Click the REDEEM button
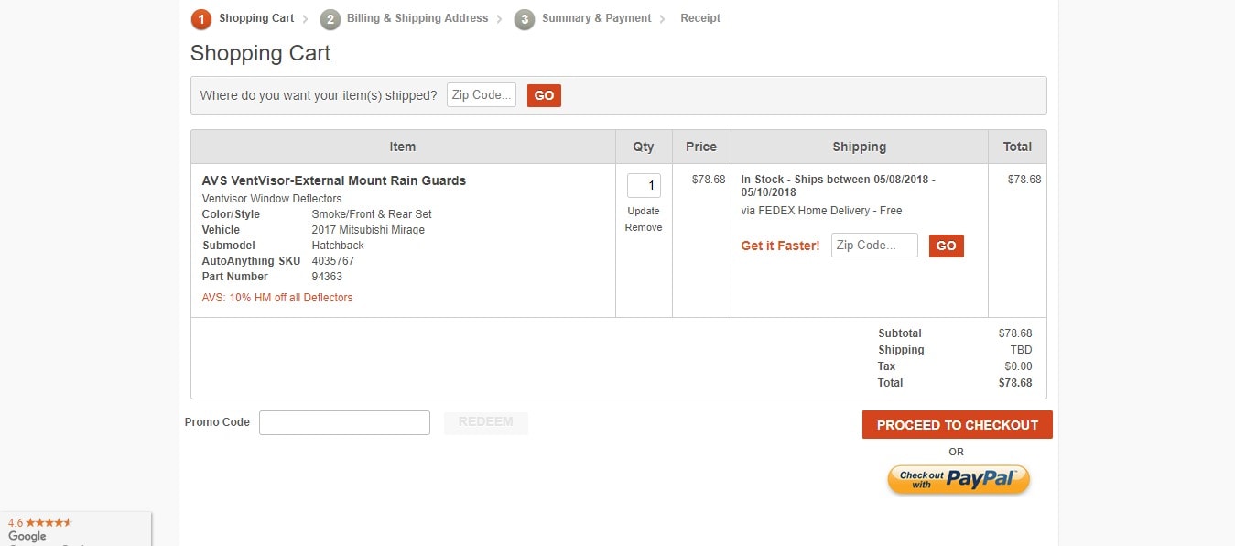This screenshot has width=1235, height=546. click(486, 422)
